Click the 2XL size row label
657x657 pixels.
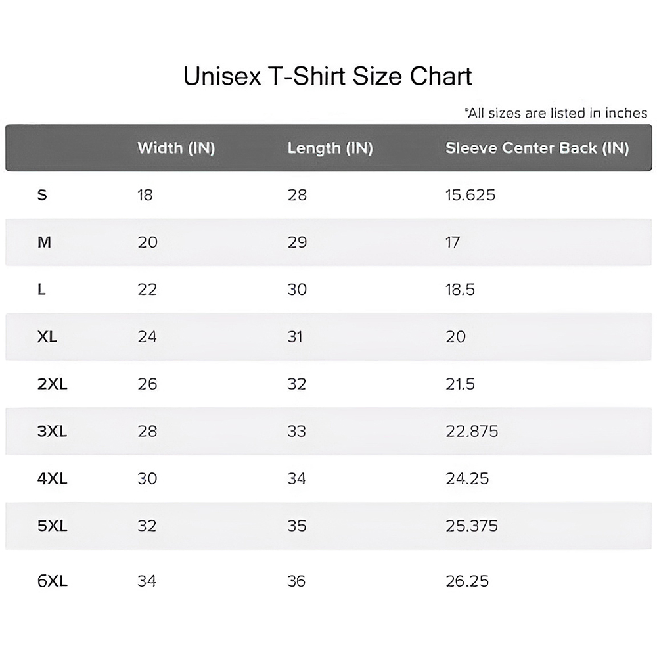coord(53,384)
